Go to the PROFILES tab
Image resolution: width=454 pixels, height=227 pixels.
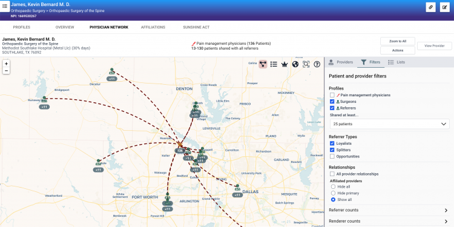21,27
